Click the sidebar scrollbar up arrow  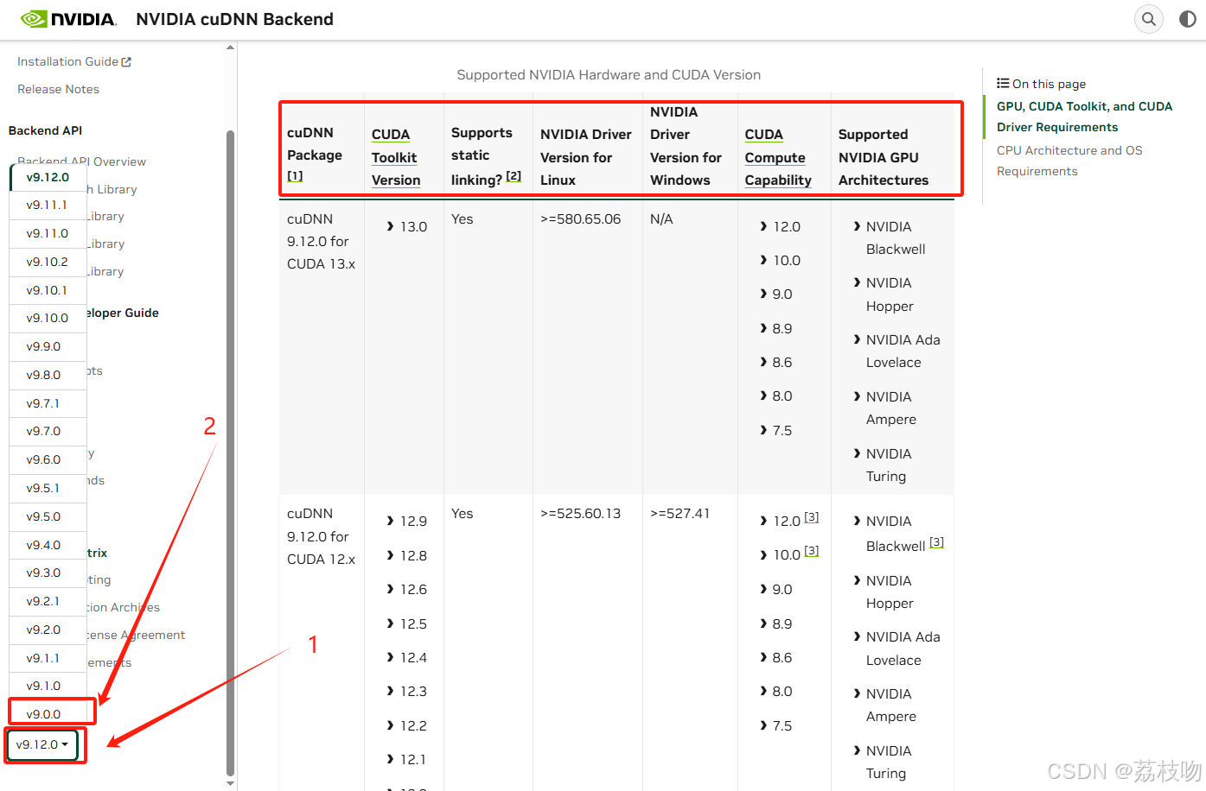tap(230, 47)
